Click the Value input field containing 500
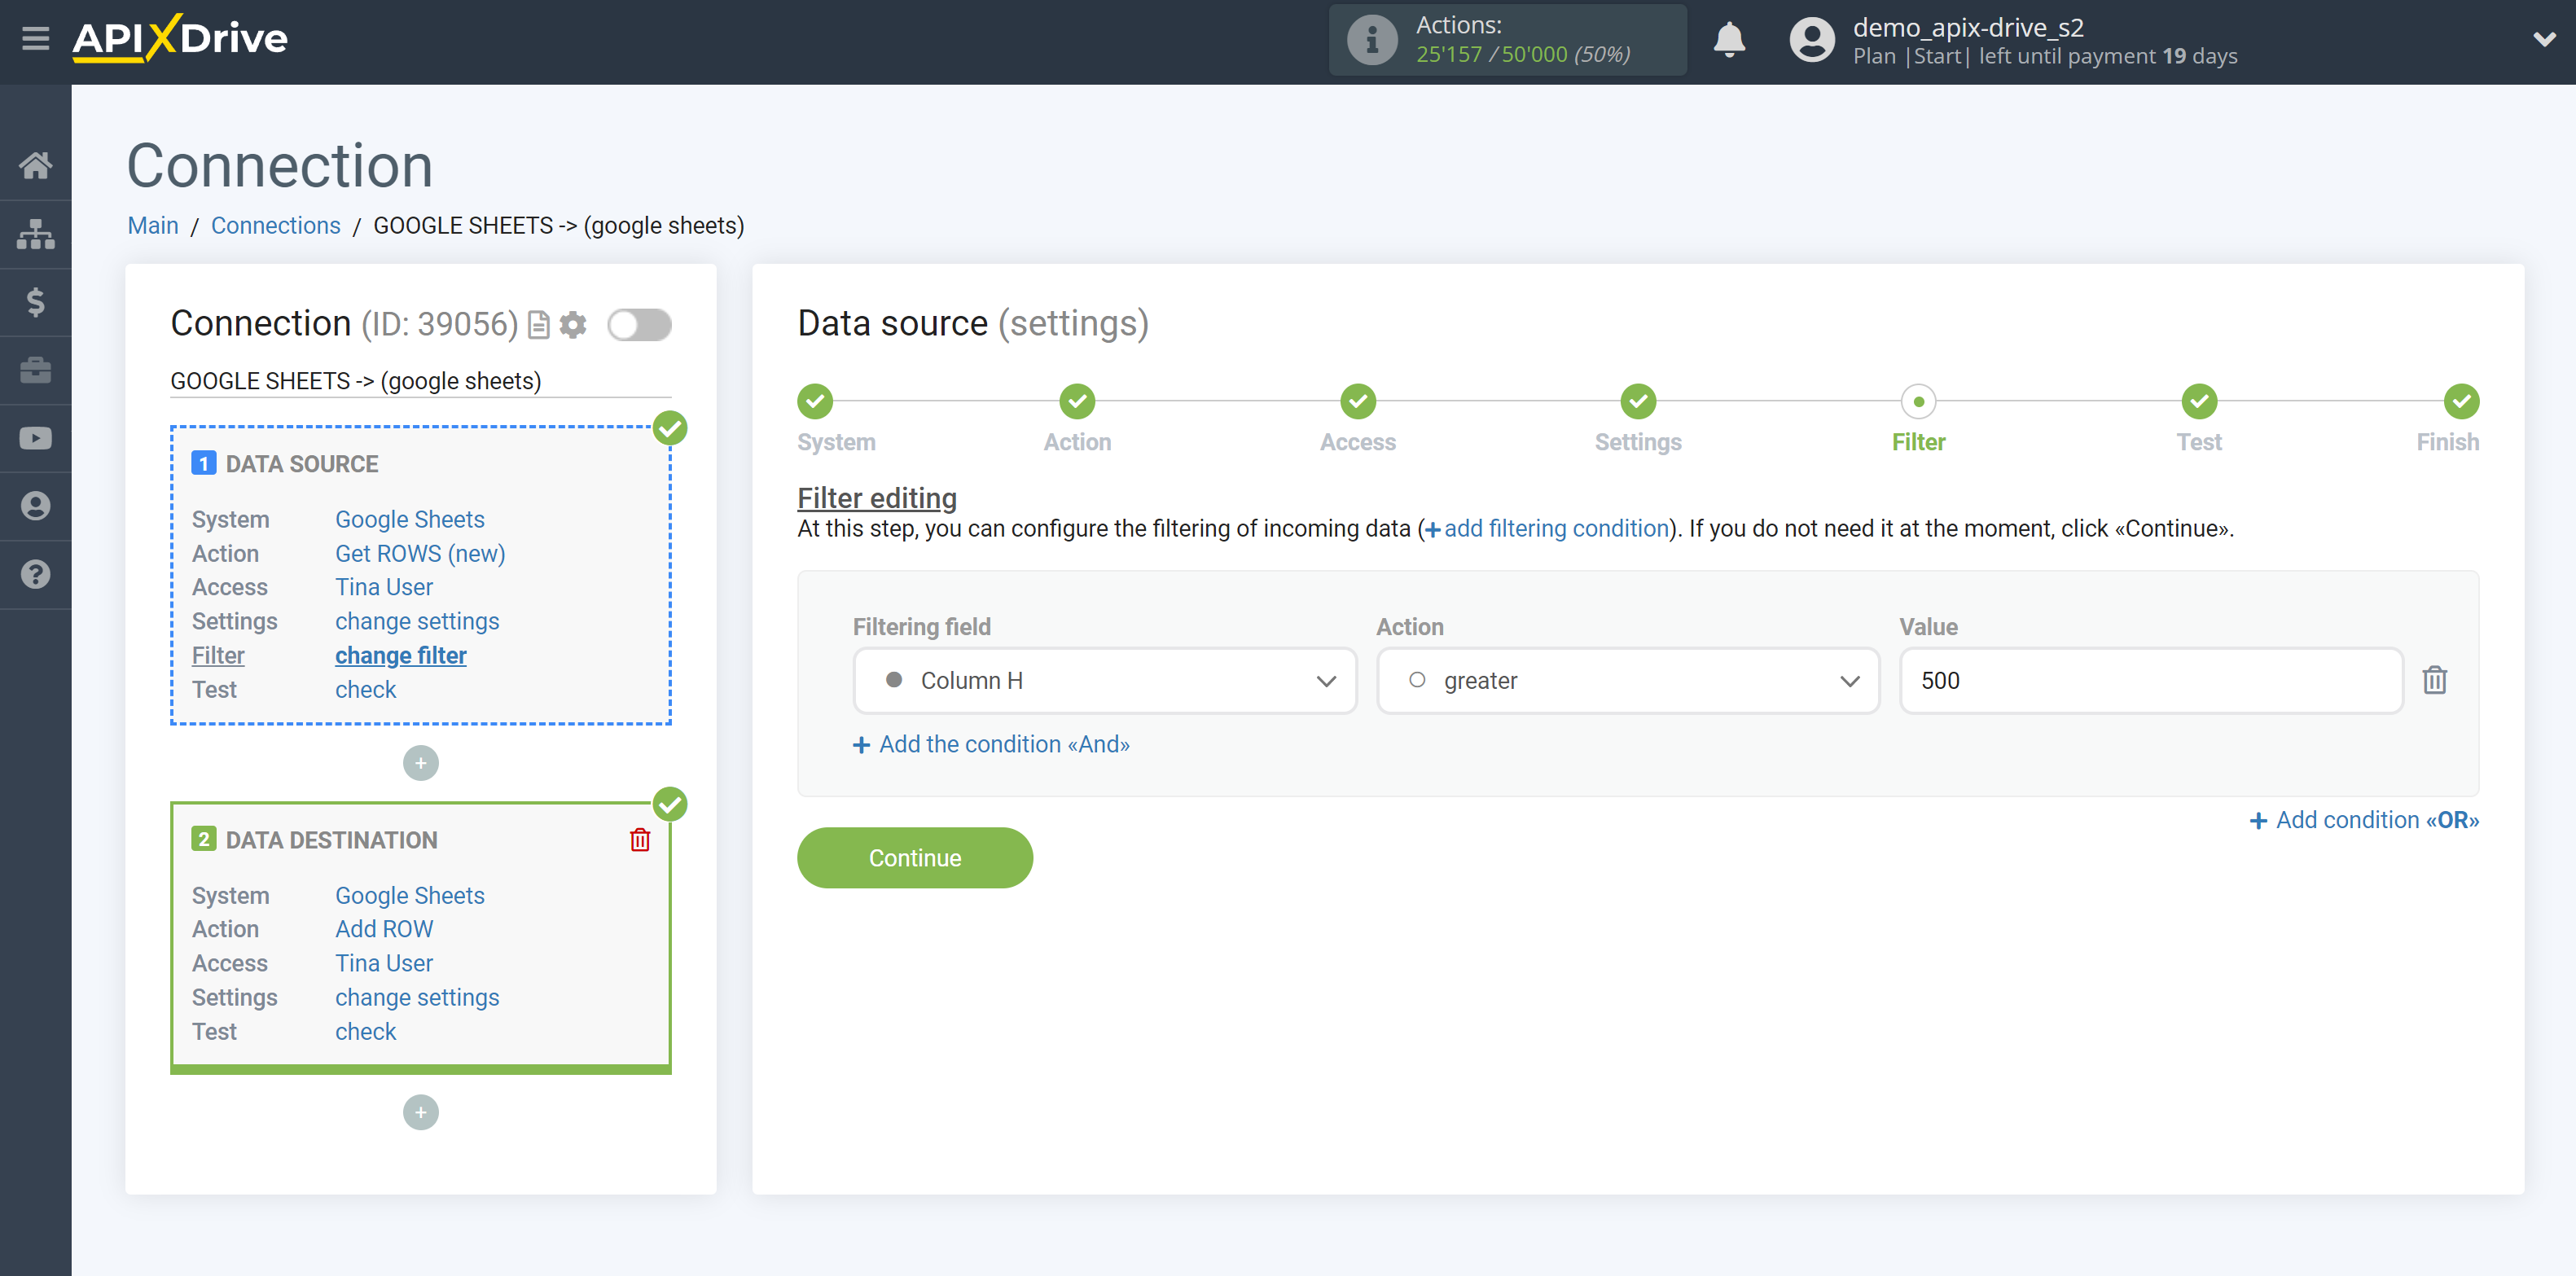2576x1276 pixels. point(2151,680)
